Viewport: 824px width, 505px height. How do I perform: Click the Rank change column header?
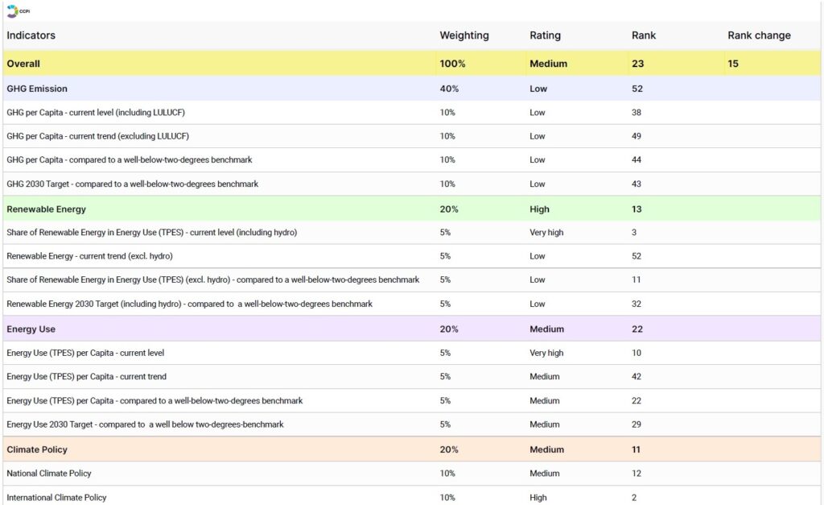(759, 35)
